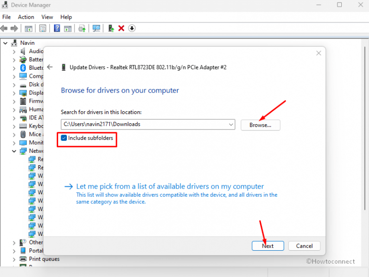The height and width of the screenshot is (277, 369).
Task: Open the View menu
Action: [x=47, y=17]
